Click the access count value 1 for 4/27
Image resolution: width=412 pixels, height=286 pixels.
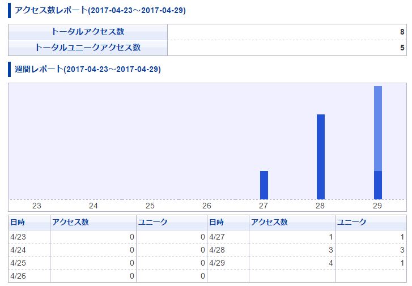pos(331,237)
